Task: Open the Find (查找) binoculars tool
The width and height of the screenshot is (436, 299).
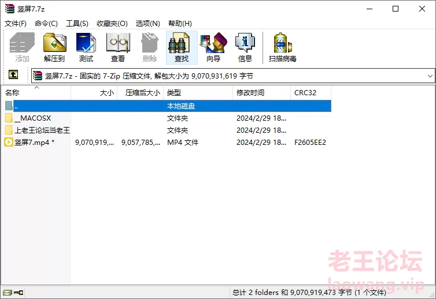Action: 182,47
